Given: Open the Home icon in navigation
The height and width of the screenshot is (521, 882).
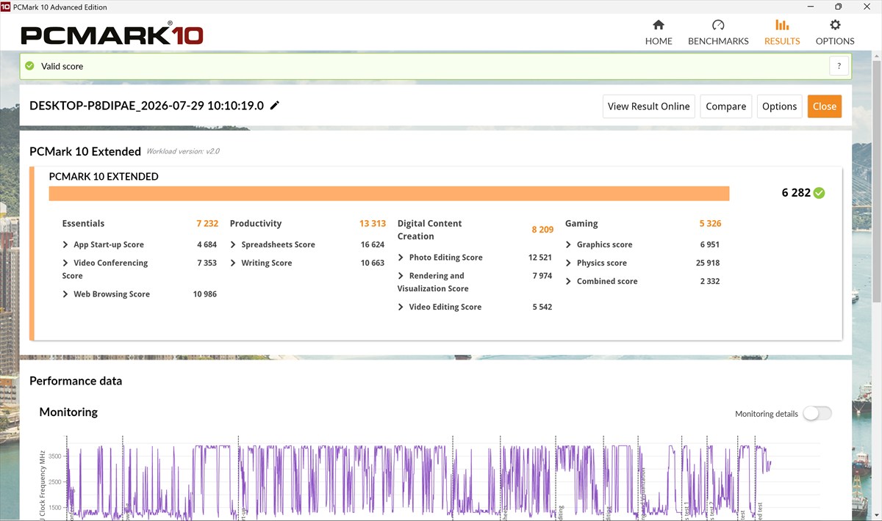Looking at the screenshot, I should tap(659, 25).
